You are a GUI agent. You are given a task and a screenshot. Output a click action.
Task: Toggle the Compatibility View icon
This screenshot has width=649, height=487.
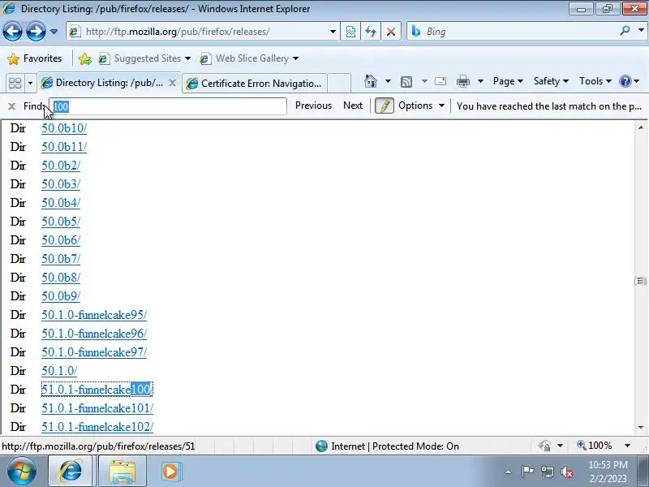(350, 32)
